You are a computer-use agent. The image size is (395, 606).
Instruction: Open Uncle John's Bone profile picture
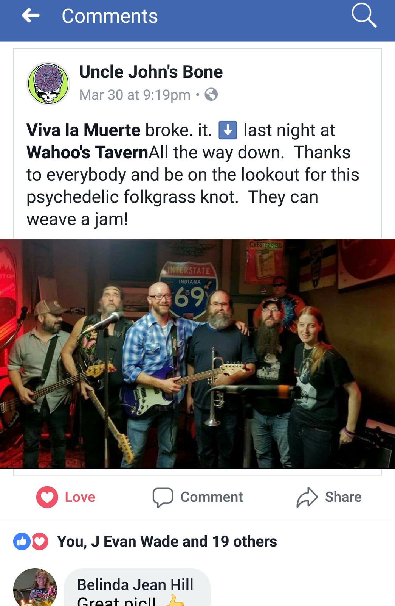point(48,83)
